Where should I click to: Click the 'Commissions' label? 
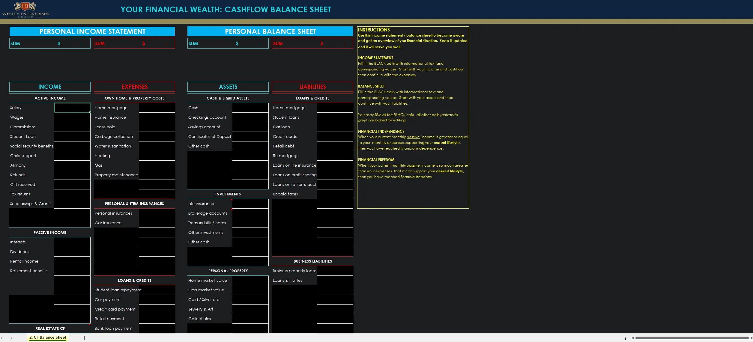pyautogui.click(x=23, y=127)
